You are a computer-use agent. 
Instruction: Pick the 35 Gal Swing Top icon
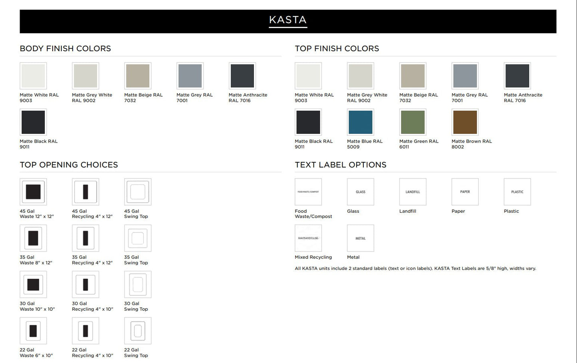point(138,238)
